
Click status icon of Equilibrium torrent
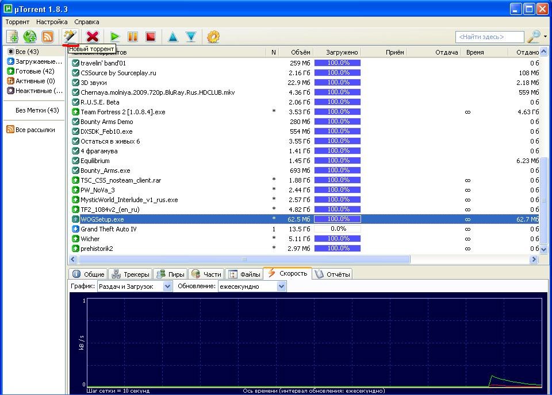75,161
